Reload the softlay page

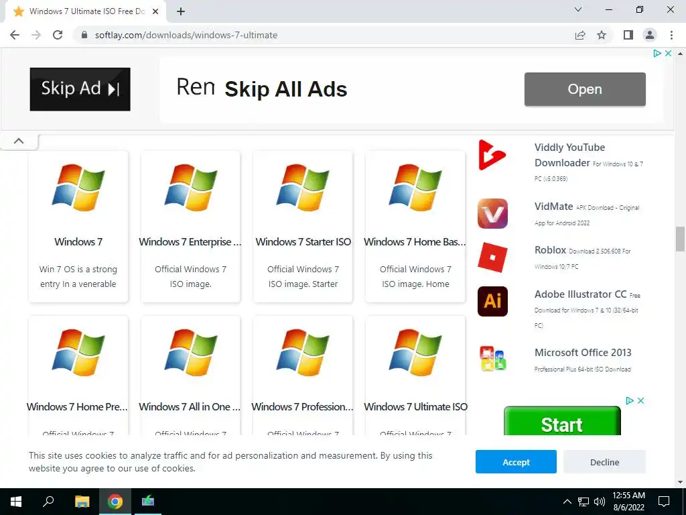(58, 35)
